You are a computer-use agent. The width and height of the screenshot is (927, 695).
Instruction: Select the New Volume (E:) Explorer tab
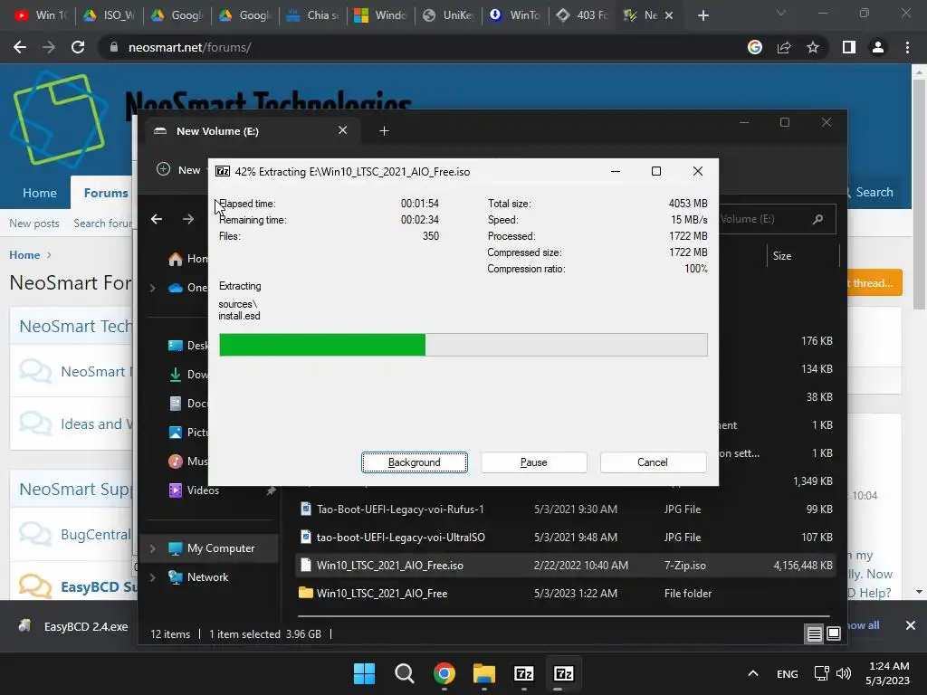(x=252, y=130)
